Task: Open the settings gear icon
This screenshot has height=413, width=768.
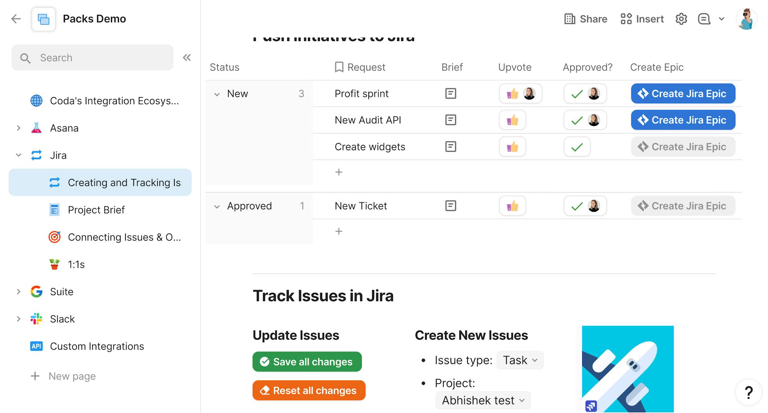Action: click(681, 19)
